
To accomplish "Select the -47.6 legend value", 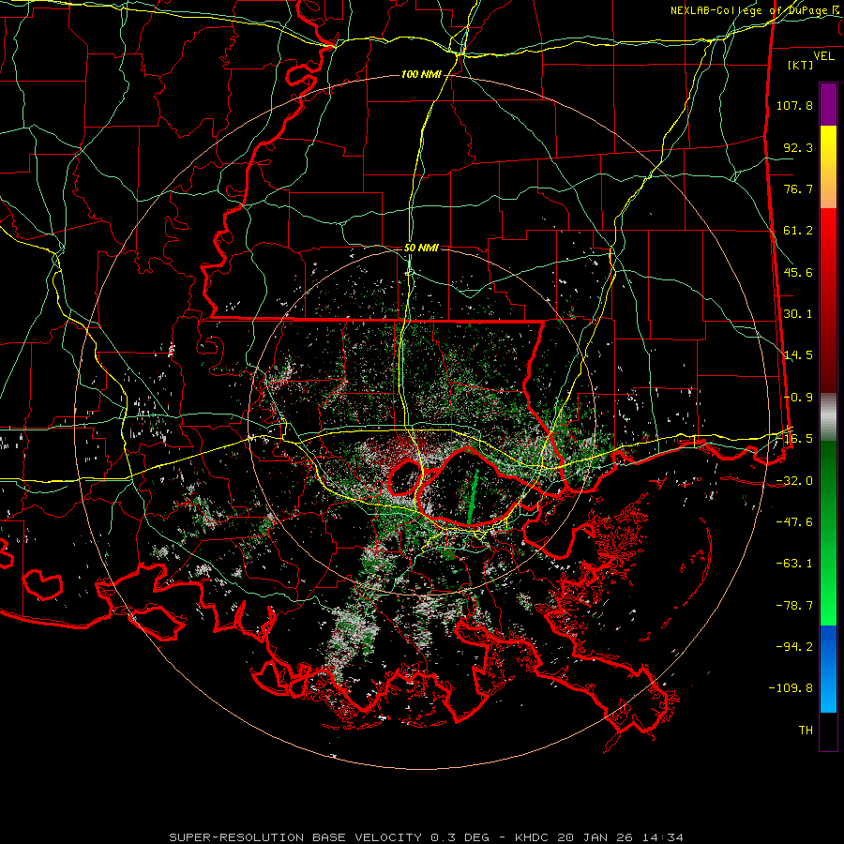I will point(794,522).
